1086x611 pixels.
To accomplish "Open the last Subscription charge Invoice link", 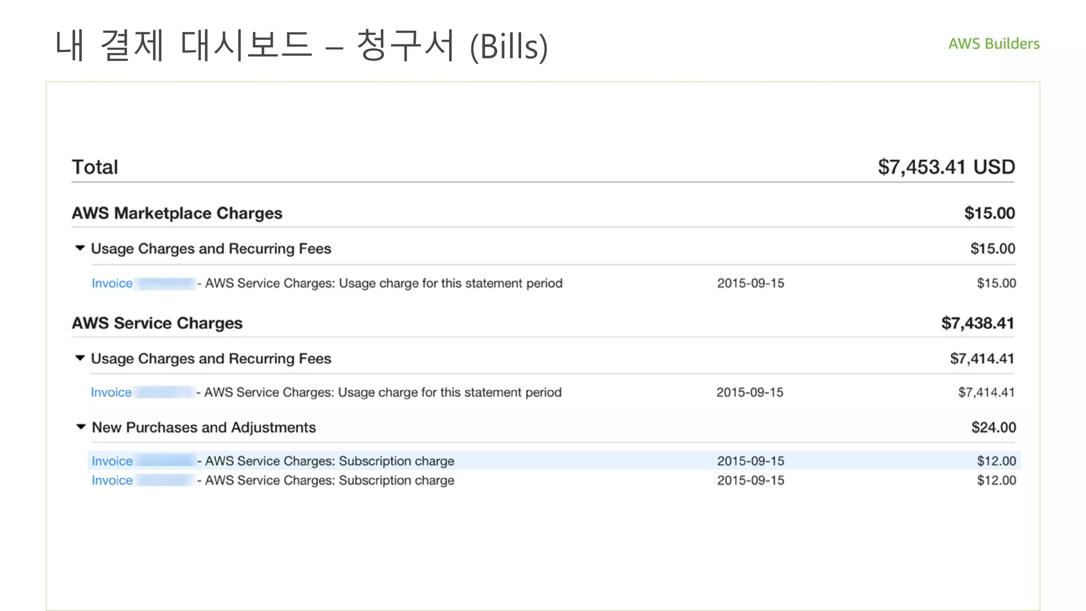I will coord(112,481).
